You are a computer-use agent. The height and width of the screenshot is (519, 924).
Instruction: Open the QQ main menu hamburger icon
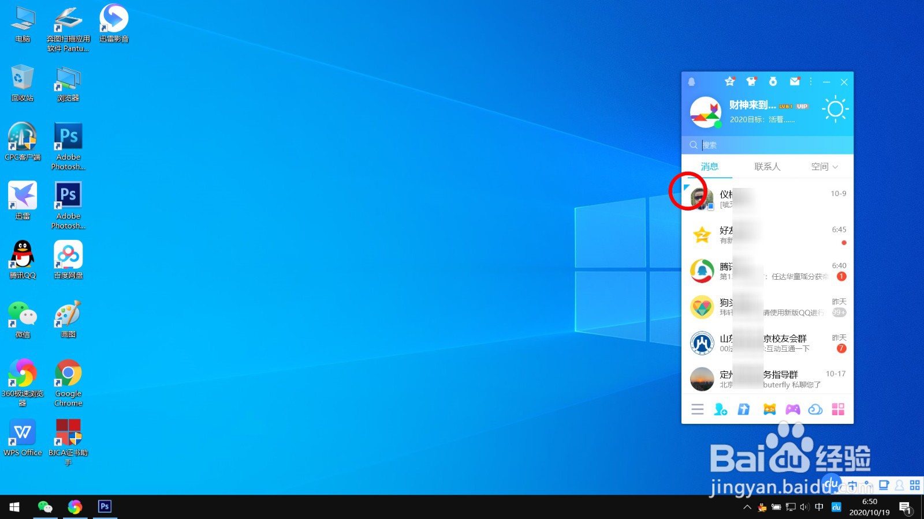click(698, 409)
